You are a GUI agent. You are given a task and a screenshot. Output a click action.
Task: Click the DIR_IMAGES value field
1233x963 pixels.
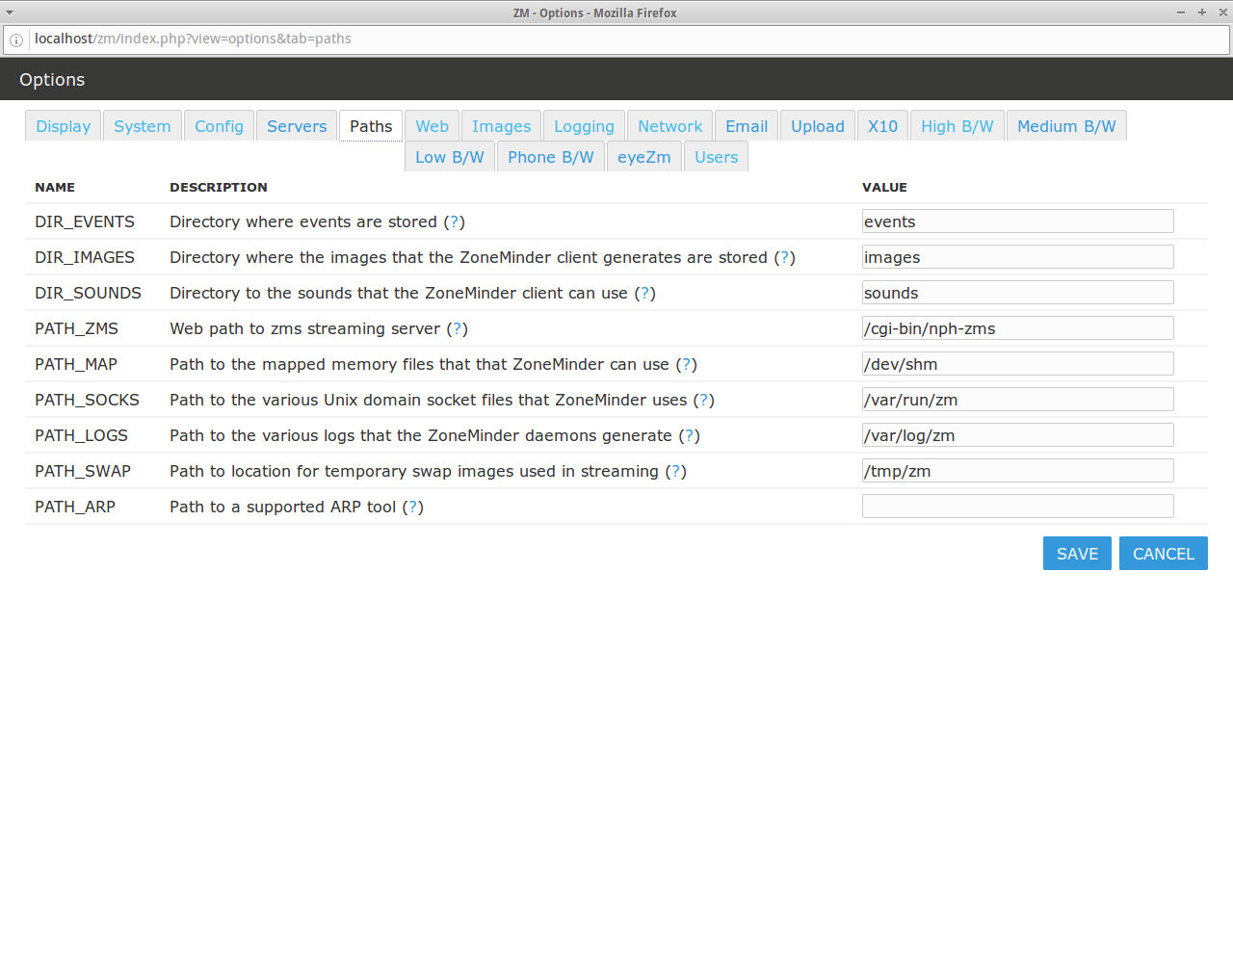click(1018, 257)
